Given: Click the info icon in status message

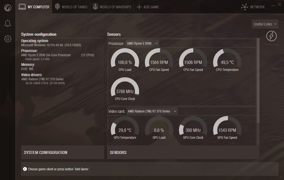Looking at the screenshot, I should (x=25, y=169).
